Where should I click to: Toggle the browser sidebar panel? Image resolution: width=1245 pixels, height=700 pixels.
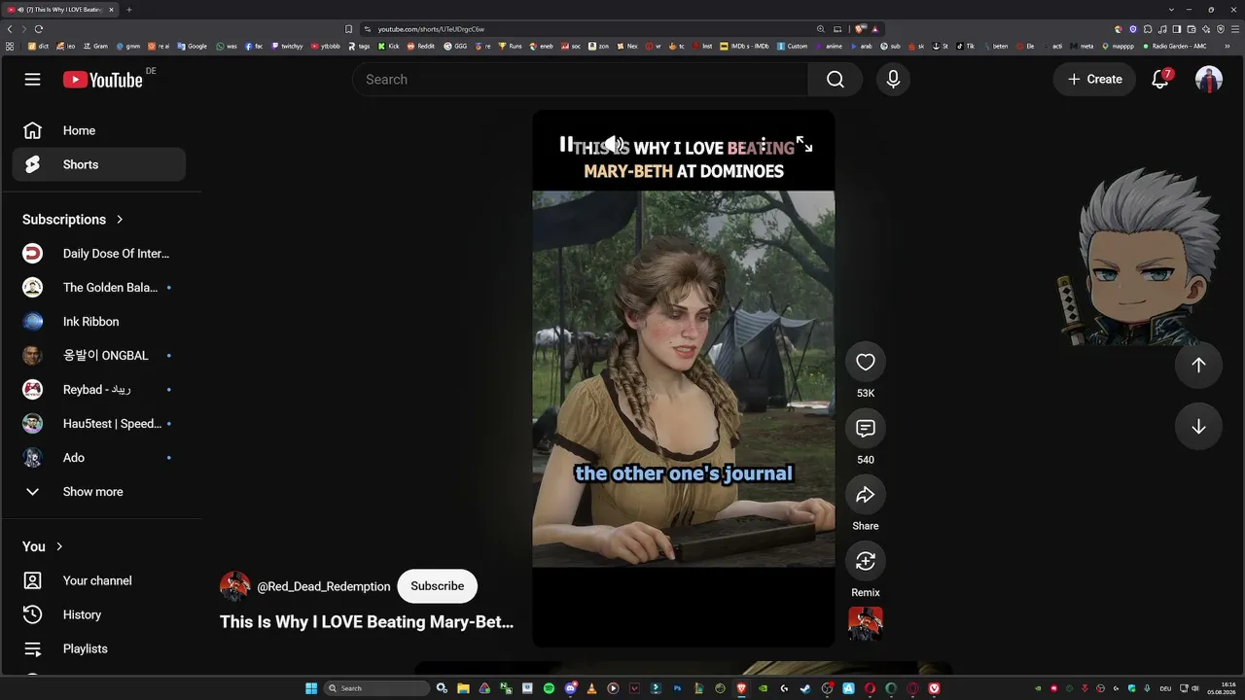coord(1177,29)
